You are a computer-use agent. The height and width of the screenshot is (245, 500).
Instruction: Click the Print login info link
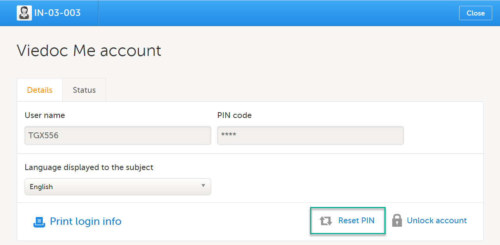[86, 221]
